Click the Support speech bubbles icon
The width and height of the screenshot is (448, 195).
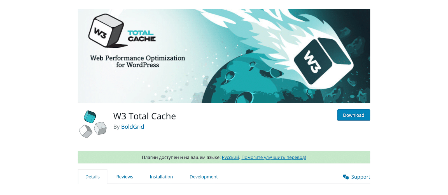coord(346,177)
